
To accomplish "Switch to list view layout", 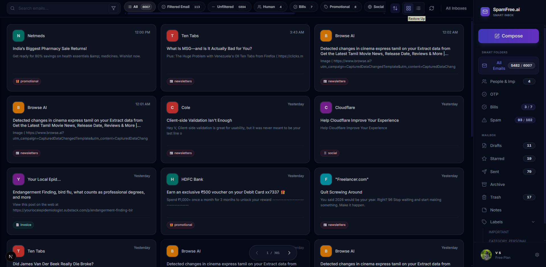I will coord(418,8).
